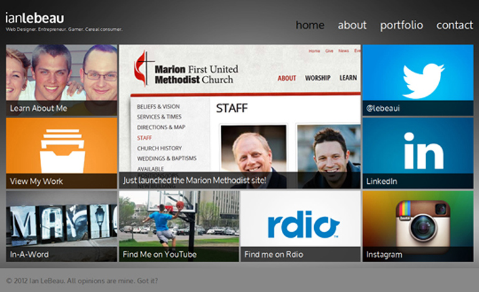Click the Marion First United Methodist Church title
The image size is (479, 292).
click(196, 75)
